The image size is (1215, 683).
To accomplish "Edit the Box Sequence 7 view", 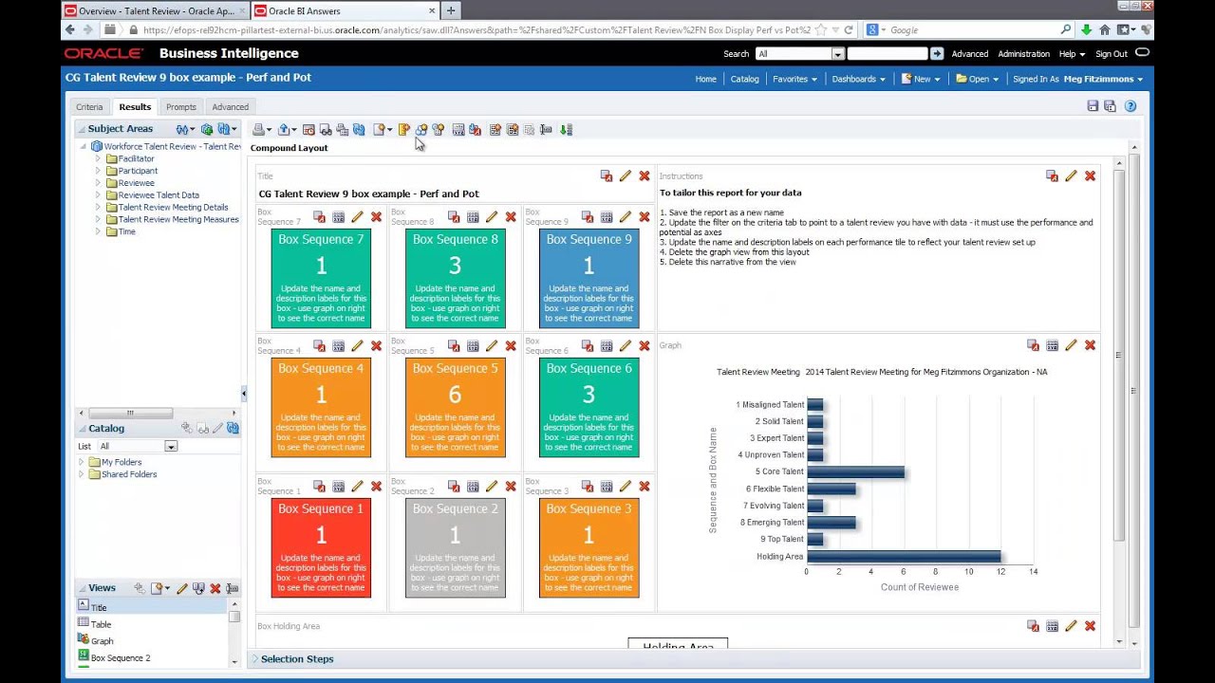I will pos(357,217).
